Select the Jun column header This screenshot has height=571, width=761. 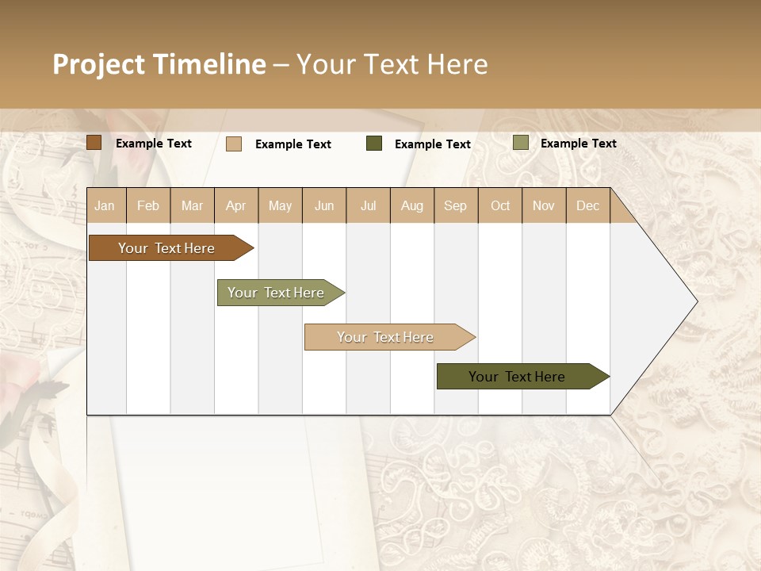[x=323, y=205]
